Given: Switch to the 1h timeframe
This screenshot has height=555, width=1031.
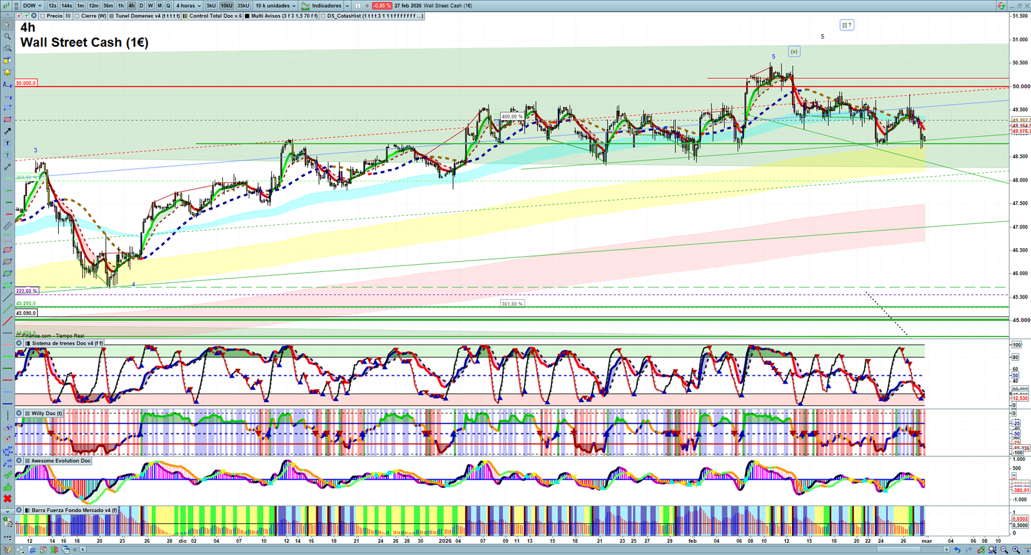Looking at the screenshot, I should (120, 6).
